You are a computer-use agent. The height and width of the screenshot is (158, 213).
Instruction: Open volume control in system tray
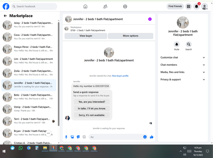click(x=184, y=155)
